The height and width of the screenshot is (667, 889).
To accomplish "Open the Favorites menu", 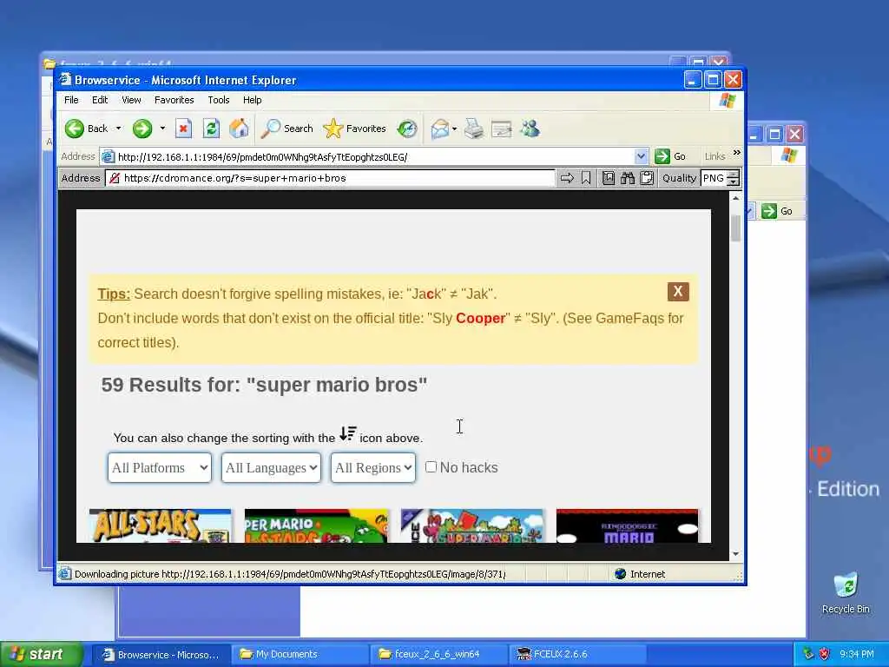I will point(174,100).
